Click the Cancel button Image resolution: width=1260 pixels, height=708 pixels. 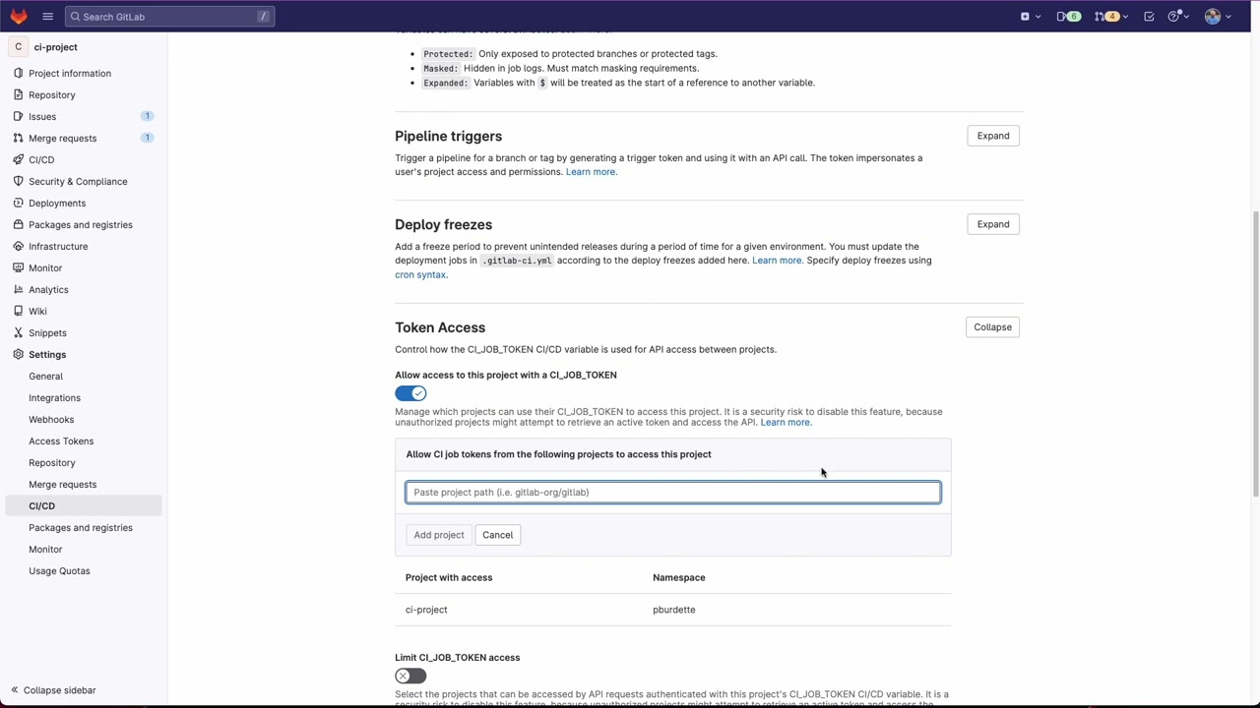tap(497, 535)
